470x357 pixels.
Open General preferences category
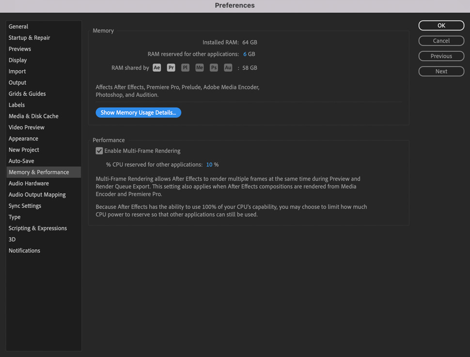coord(44,26)
